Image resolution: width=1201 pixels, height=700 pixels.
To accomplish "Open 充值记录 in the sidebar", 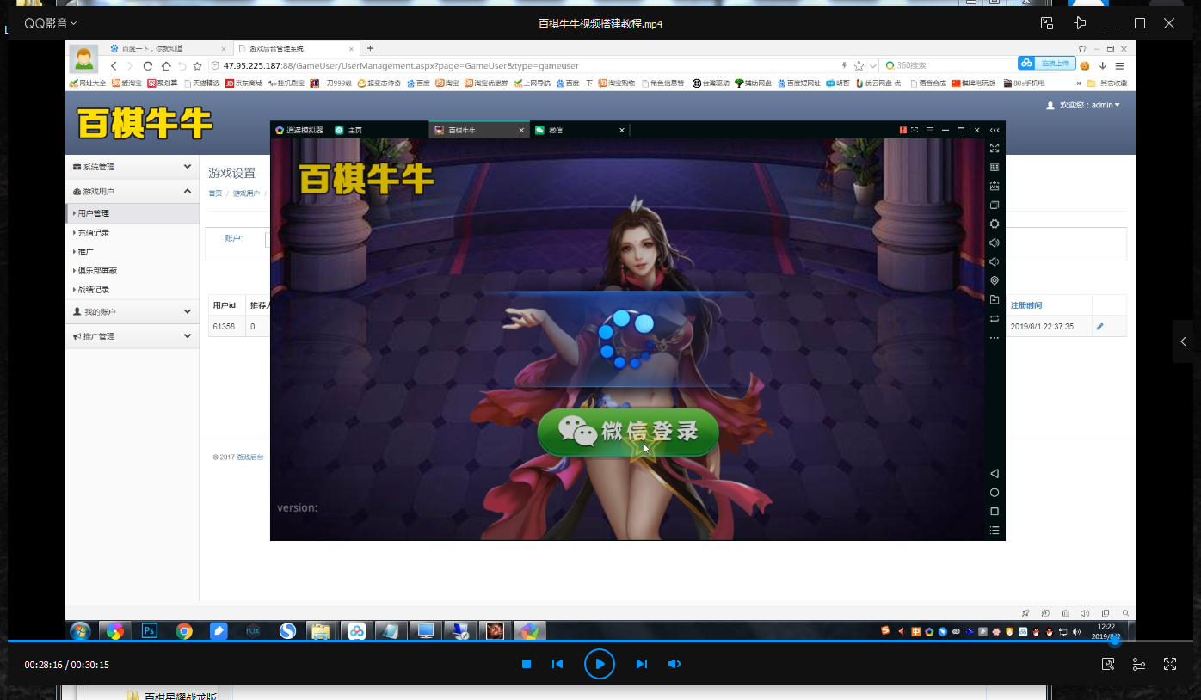I will tap(93, 233).
